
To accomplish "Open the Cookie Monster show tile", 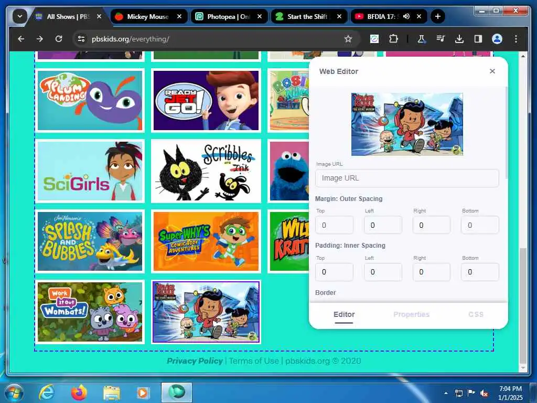I will (x=289, y=171).
